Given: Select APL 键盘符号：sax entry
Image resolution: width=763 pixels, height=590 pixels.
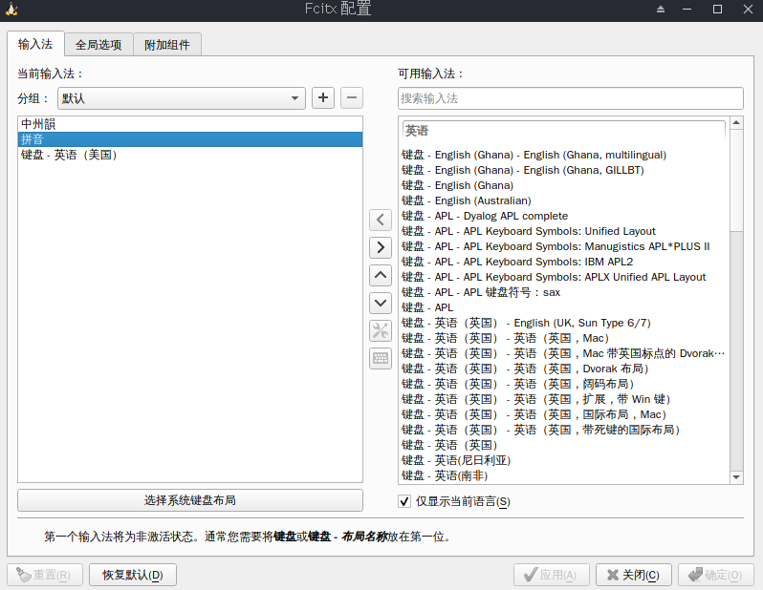Looking at the screenshot, I should tap(564, 292).
